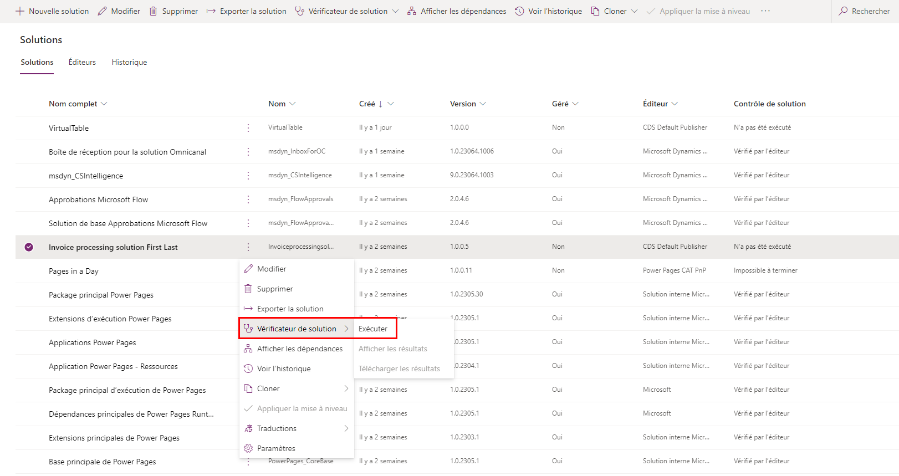
Task: Click the translations icon in the context menu
Action: click(x=248, y=428)
